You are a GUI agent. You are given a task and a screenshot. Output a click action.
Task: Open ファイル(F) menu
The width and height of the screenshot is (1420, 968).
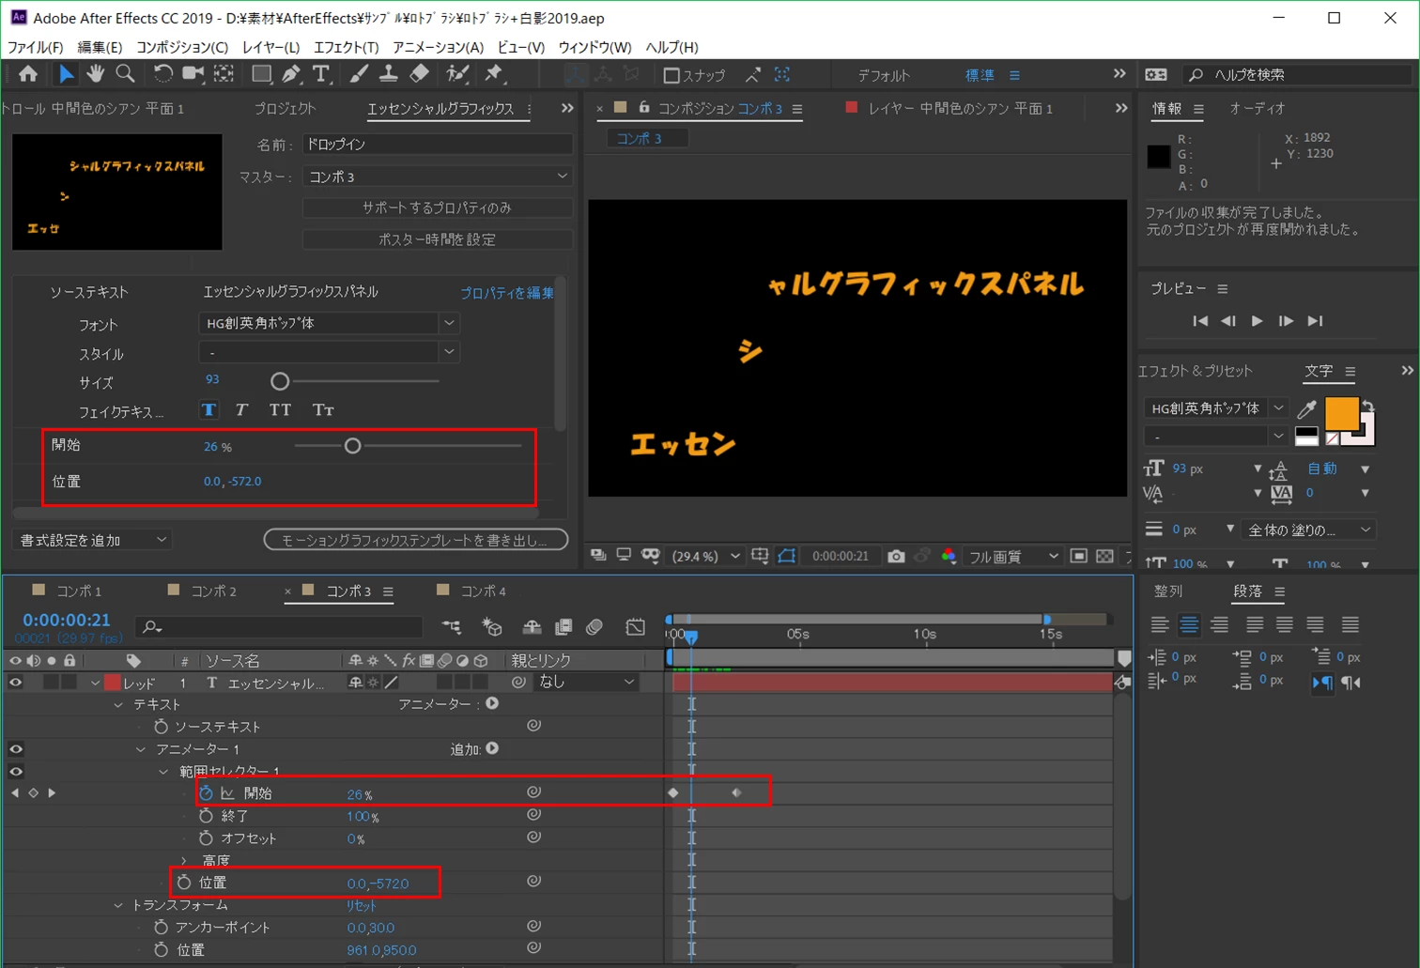[36, 47]
